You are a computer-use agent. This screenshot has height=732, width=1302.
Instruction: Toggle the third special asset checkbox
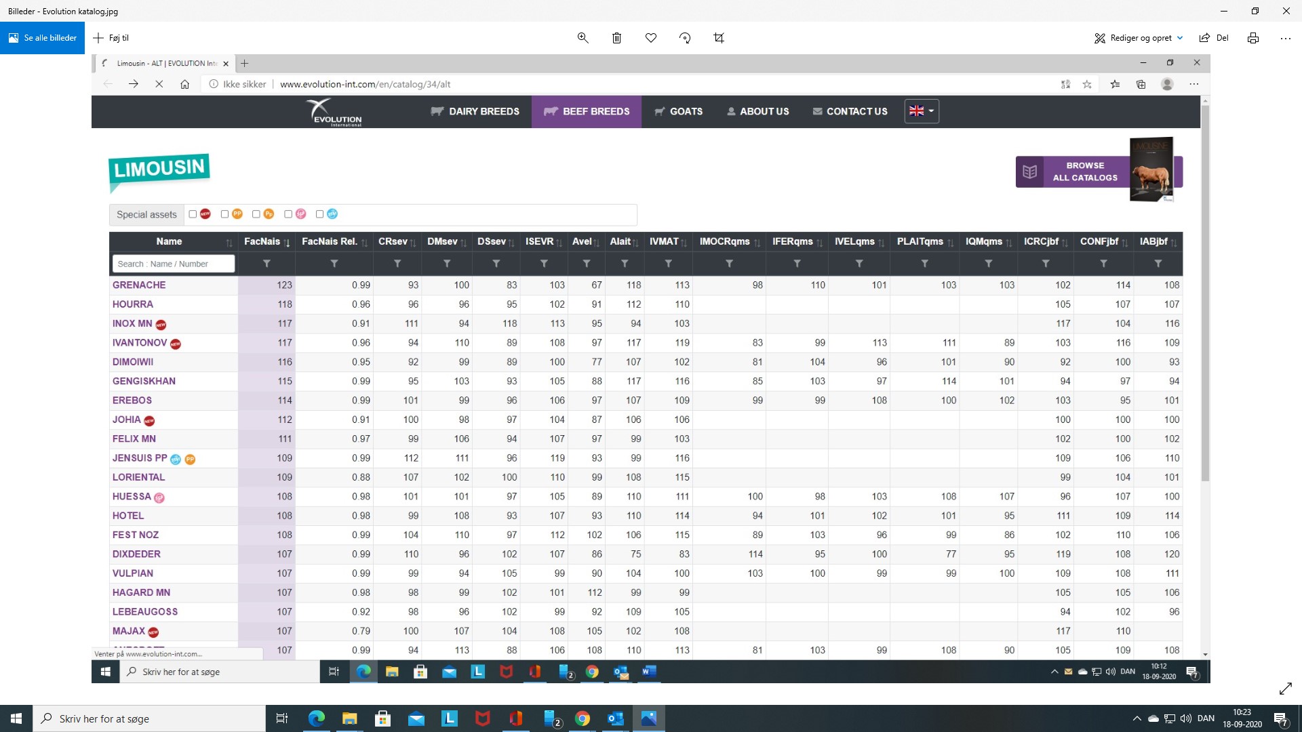coord(256,214)
